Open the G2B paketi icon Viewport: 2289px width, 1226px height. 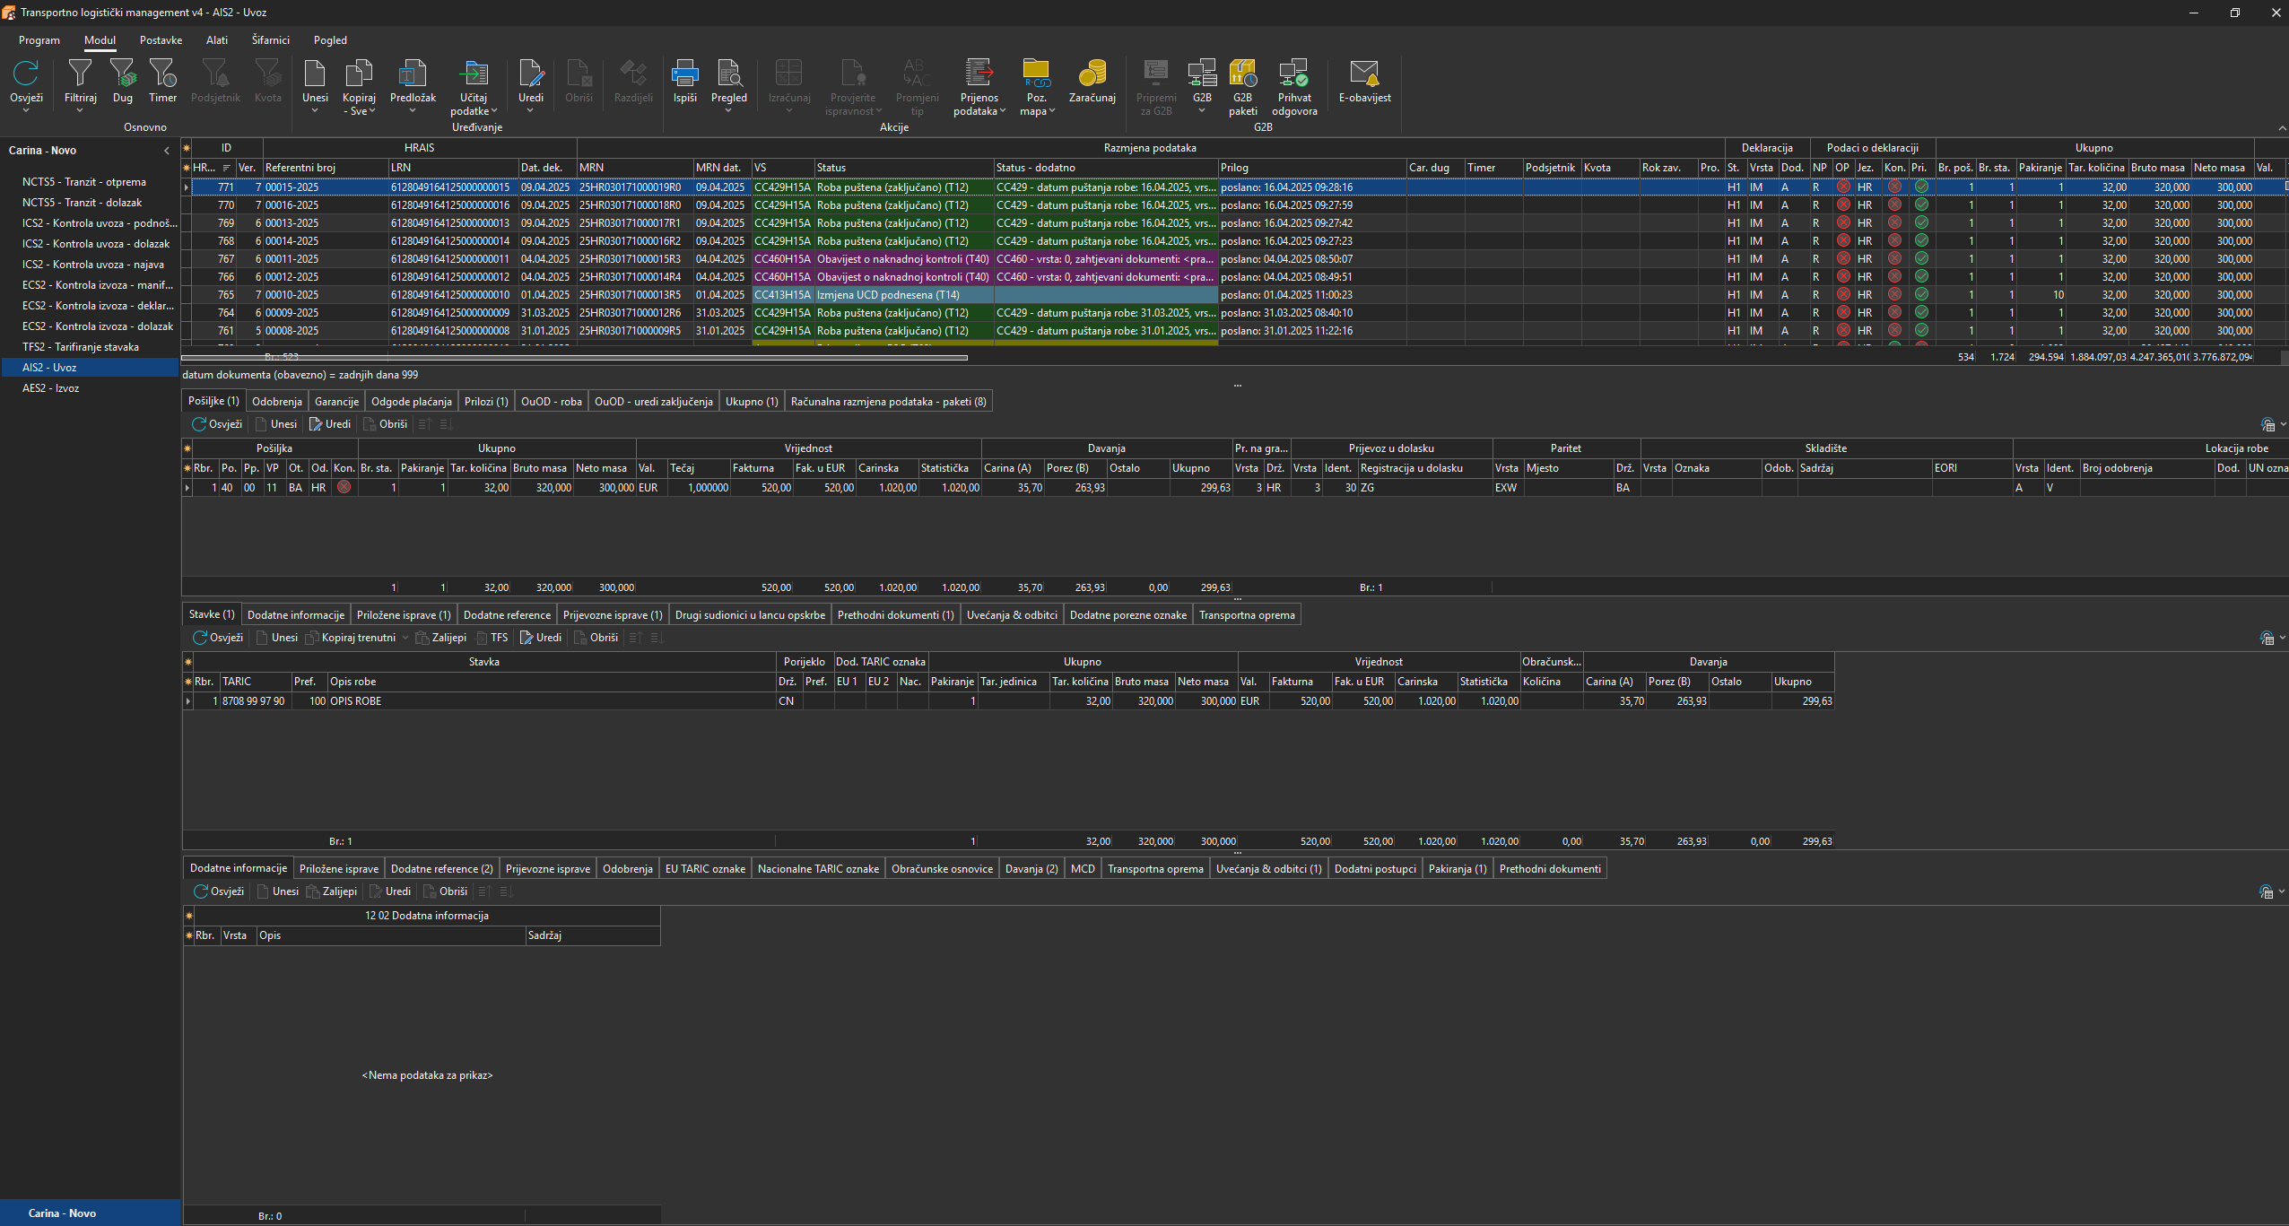[x=1242, y=74]
